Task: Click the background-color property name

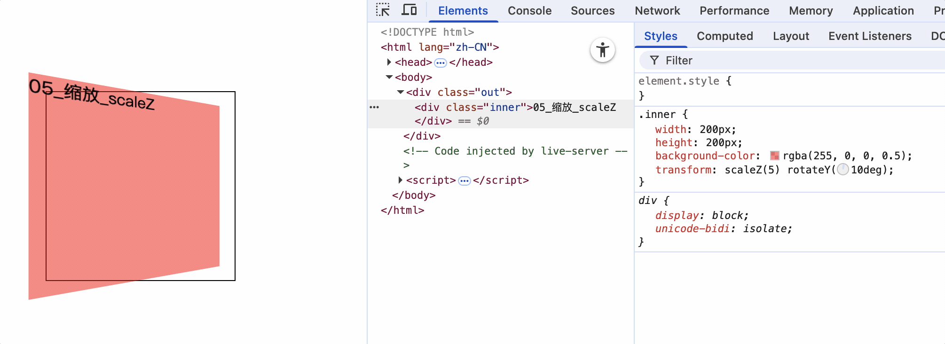Action: pos(705,156)
